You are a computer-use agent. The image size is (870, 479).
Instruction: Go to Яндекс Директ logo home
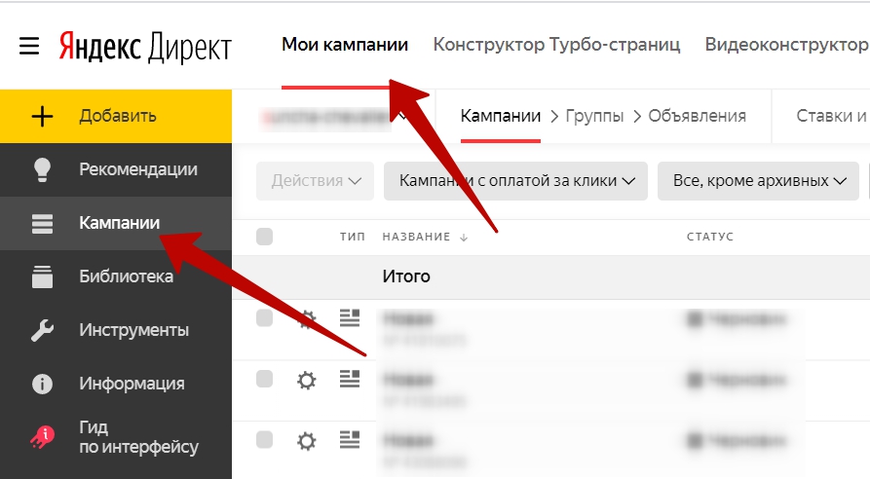(145, 47)
